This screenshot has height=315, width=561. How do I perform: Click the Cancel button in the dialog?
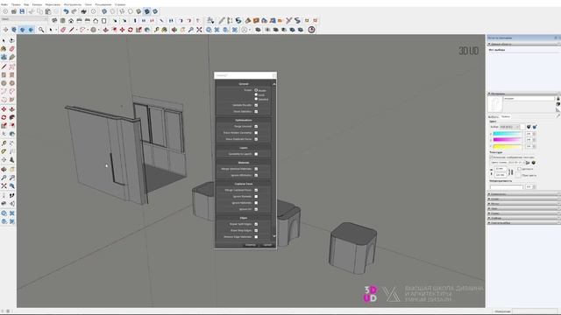coord(267,245)
